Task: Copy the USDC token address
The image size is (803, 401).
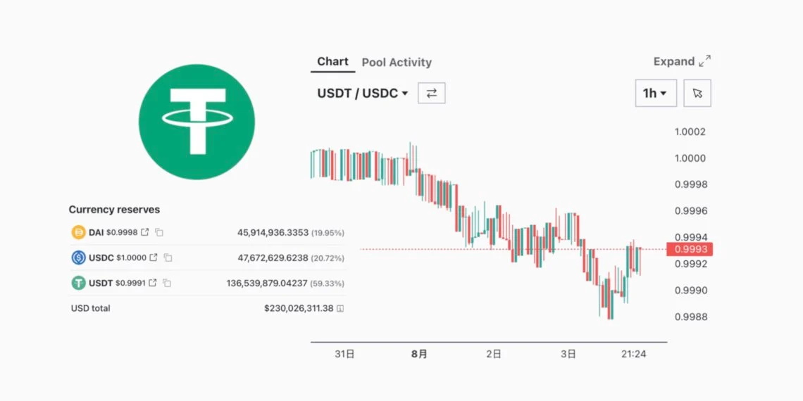Action: point(167,258)
